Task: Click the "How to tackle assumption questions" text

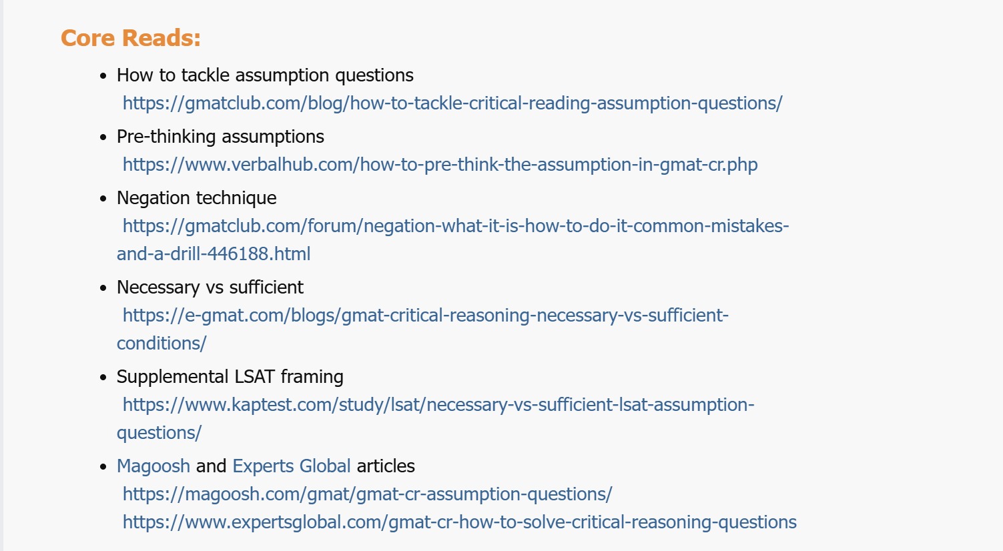Action: [265, 75]
